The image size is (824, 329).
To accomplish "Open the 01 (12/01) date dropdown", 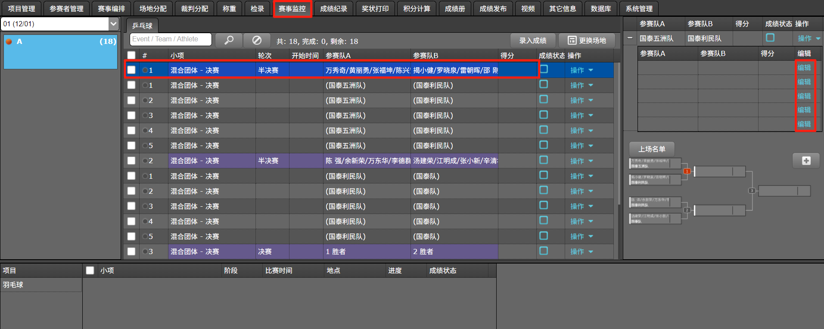I will pyautogui.click(x=113, y=24).
